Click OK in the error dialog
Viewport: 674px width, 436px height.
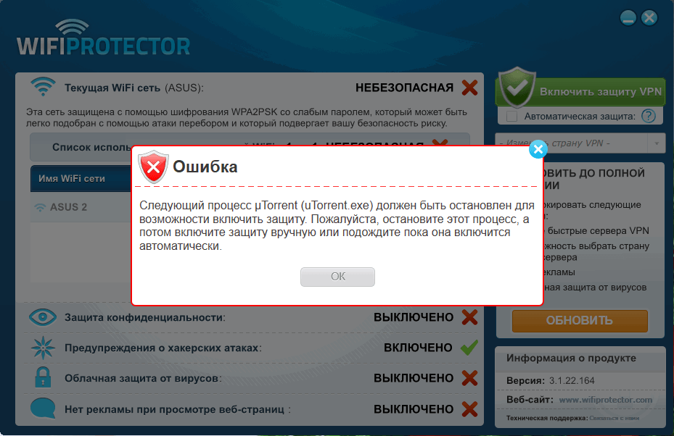(x=337, y=277)
